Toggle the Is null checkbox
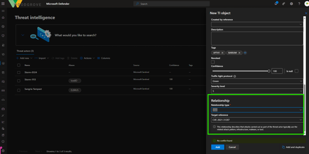 297,71
